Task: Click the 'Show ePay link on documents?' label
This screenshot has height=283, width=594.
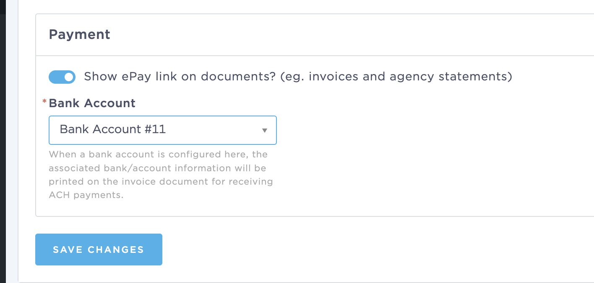Action: point(180,77)
